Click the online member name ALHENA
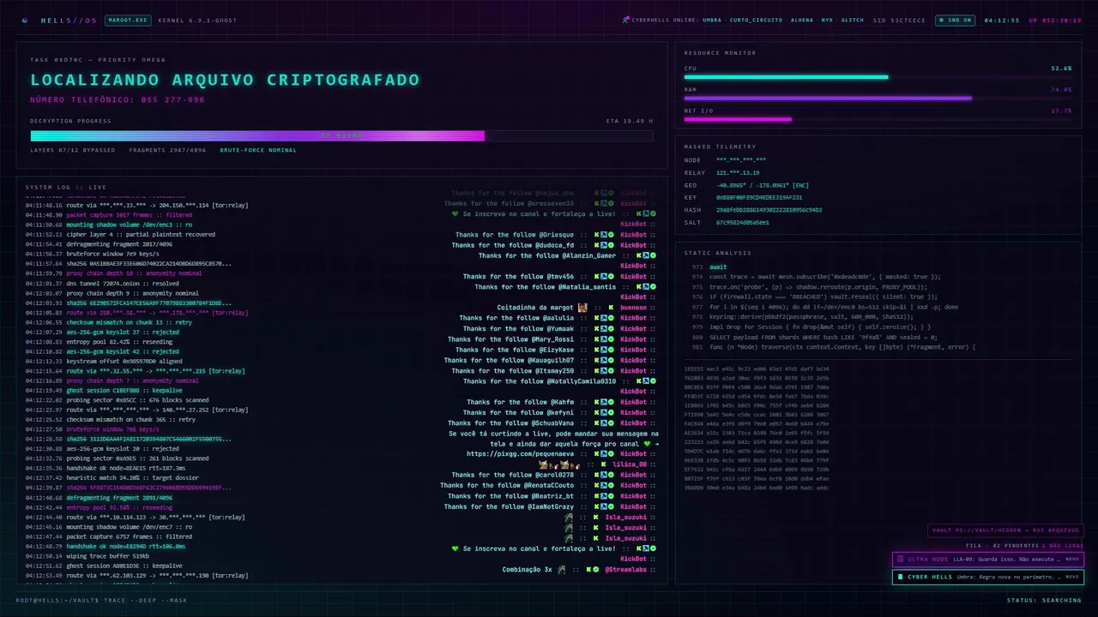 [802, 20]
